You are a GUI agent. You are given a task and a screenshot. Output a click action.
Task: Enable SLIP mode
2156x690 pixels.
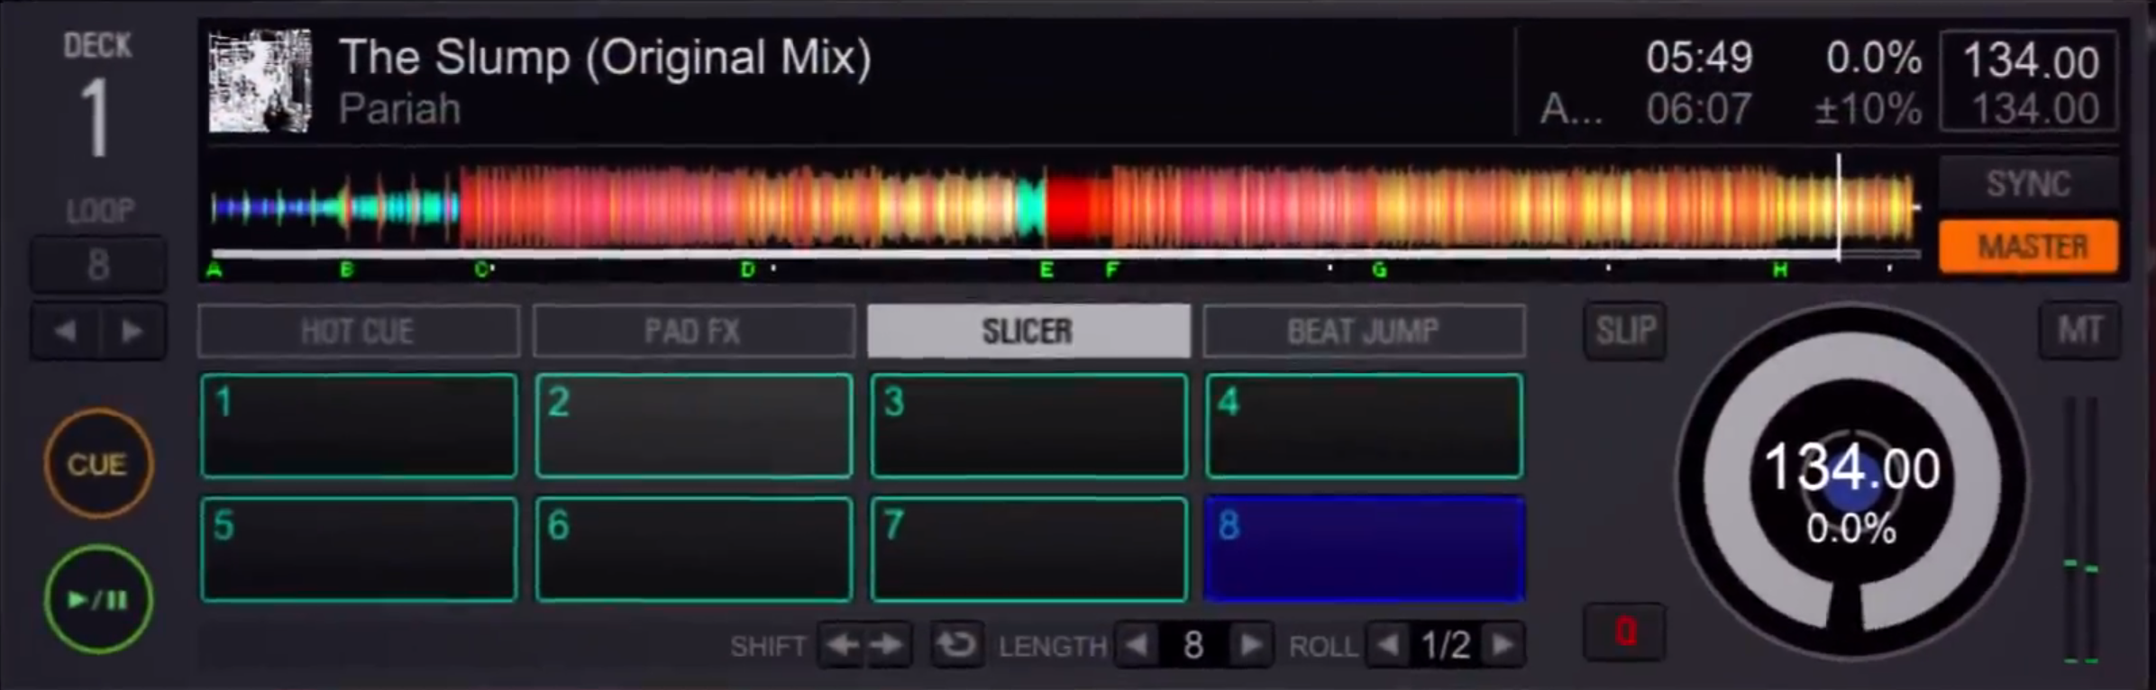[1624, 331]
